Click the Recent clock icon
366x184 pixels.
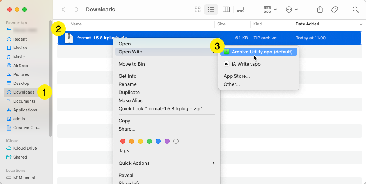pos(9,39)
